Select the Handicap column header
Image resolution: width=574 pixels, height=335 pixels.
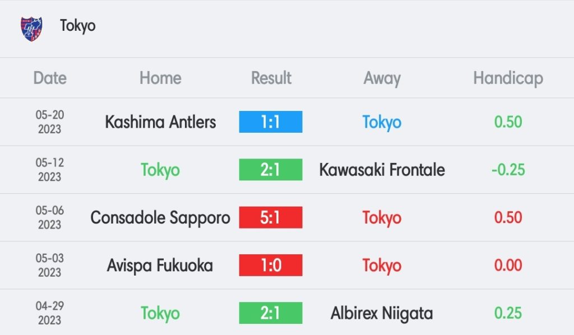(508, 78)
